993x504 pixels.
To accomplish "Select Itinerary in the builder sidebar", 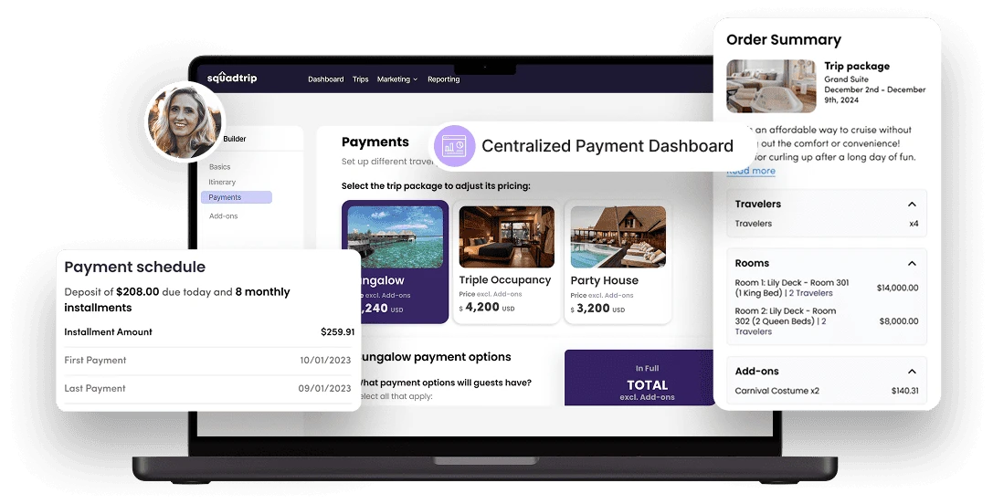I will pyautogui.click(x=222, y=183).
